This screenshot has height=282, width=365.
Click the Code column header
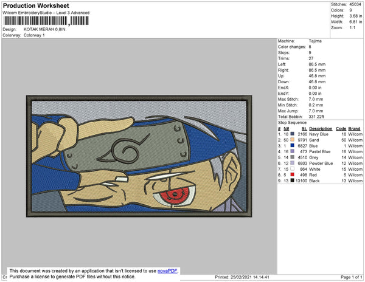point(341,129)
